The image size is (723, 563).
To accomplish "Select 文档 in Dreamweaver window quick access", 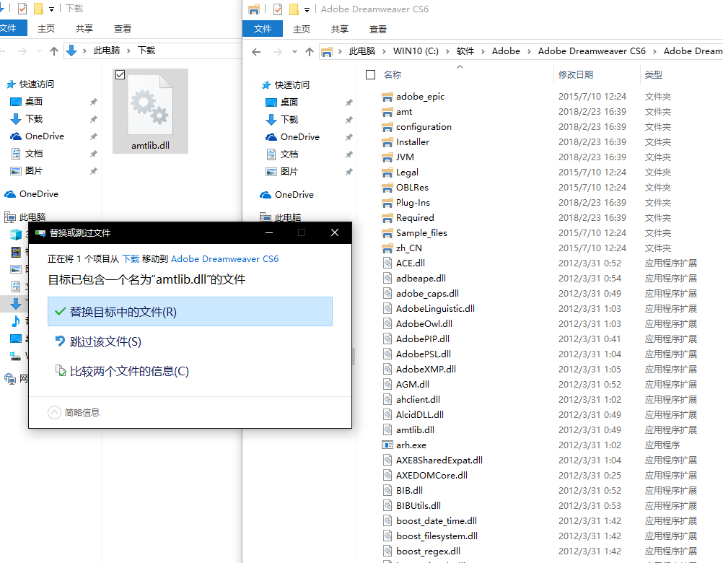I will 289,154.
